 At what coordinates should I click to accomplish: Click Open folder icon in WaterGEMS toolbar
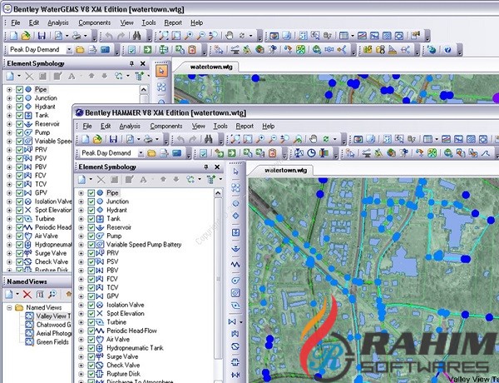tap(26, 35)
